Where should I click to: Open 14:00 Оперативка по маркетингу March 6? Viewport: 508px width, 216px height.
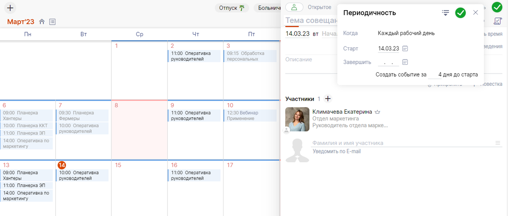[x=27, y=143]
